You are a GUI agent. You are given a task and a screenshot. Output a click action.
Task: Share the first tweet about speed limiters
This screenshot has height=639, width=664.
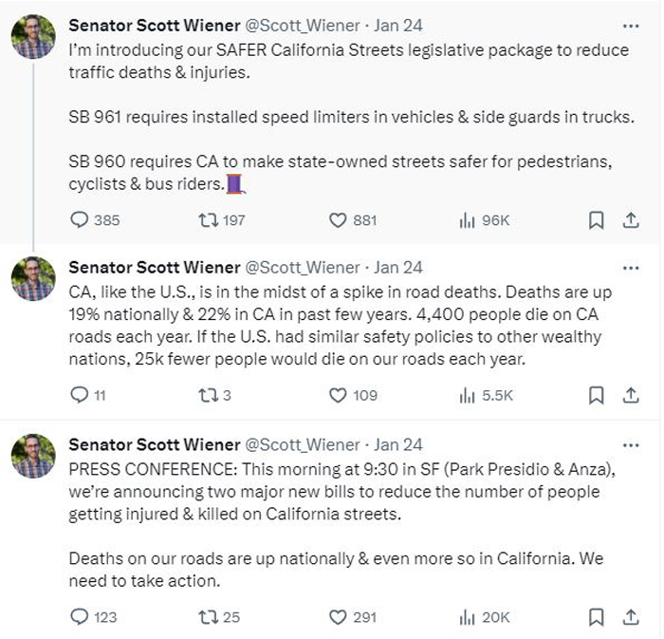click(x=631, y=220)
